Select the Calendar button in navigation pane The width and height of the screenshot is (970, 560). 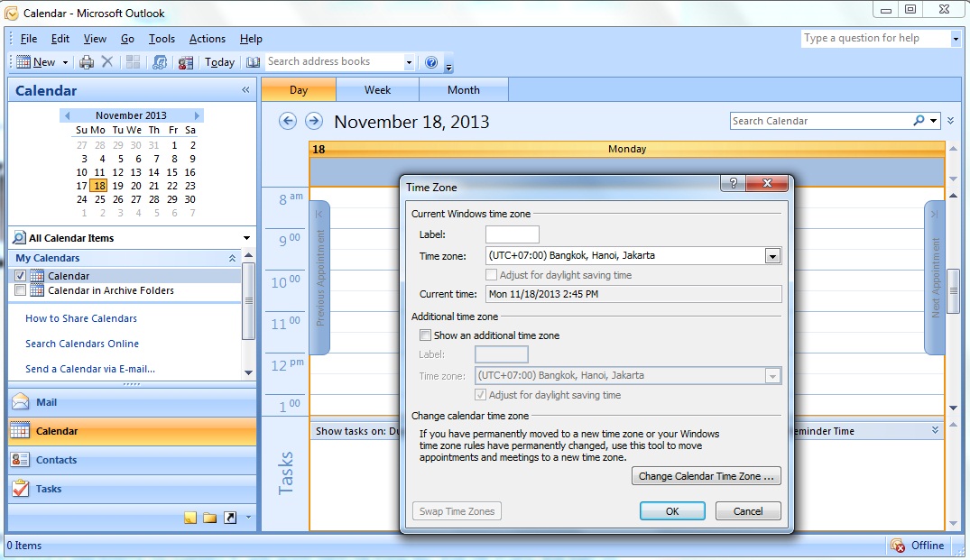point(133,431)
